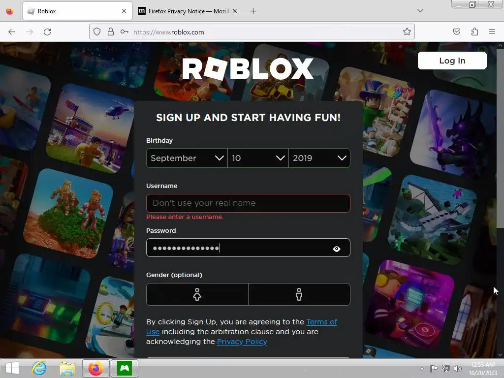Viewport: 504px width, 378px height.
Task: Select the male gender option
Action: click(299, 294)
